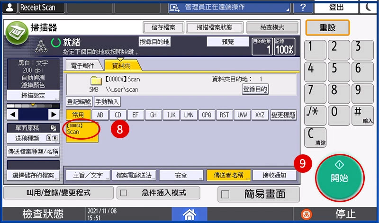Screen dimensions: 379x223
Task: Choose the 【00004】 Scan destination
Action: pyautogui.click(x=82, y=132)
